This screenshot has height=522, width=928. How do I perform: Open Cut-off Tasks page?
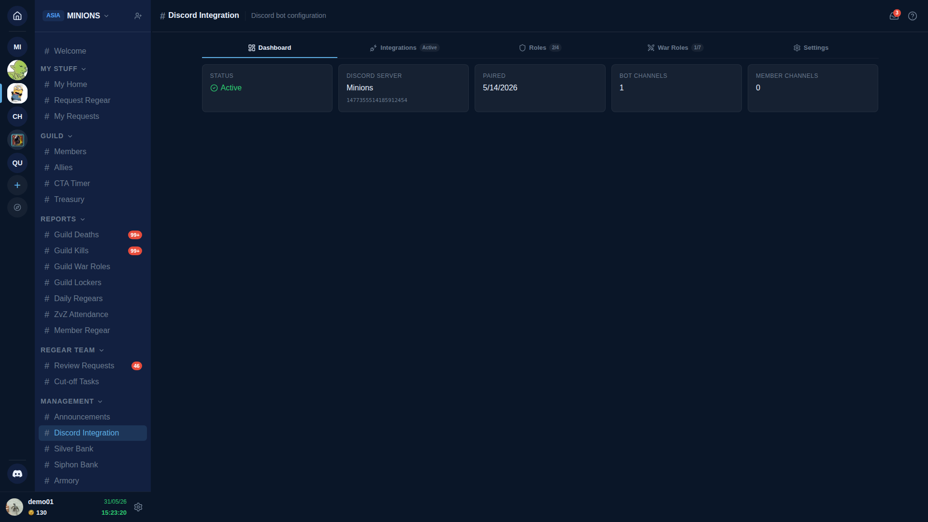click(x=93, y=382)
